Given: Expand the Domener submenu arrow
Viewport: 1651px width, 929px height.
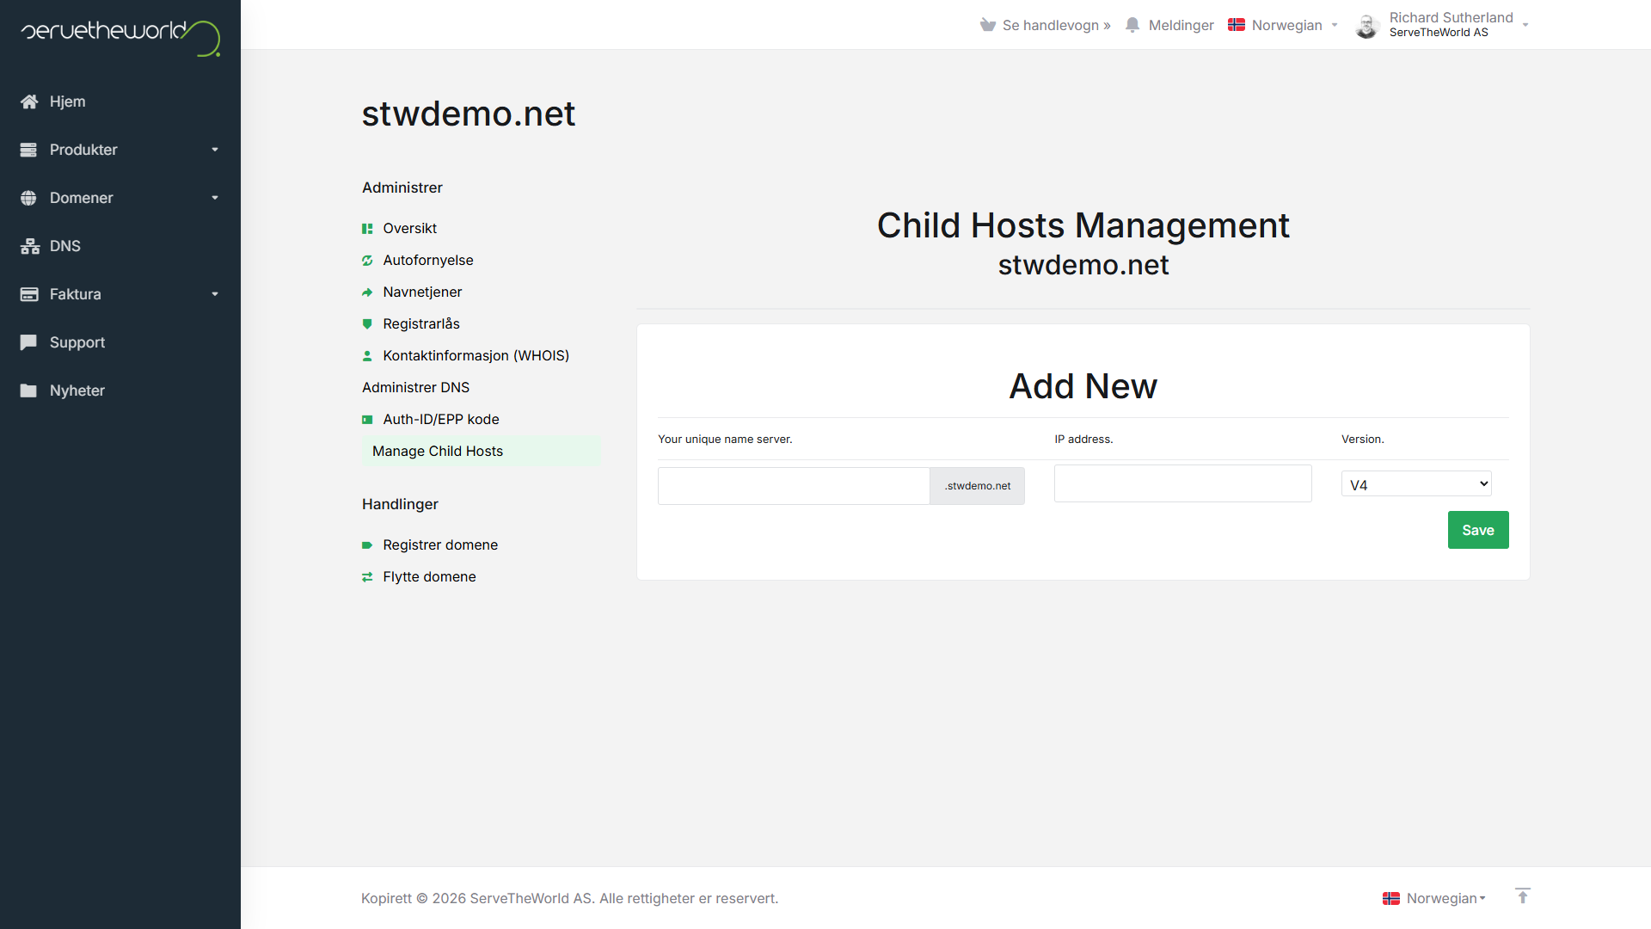Looking at the screenshot, I should 215,198.
